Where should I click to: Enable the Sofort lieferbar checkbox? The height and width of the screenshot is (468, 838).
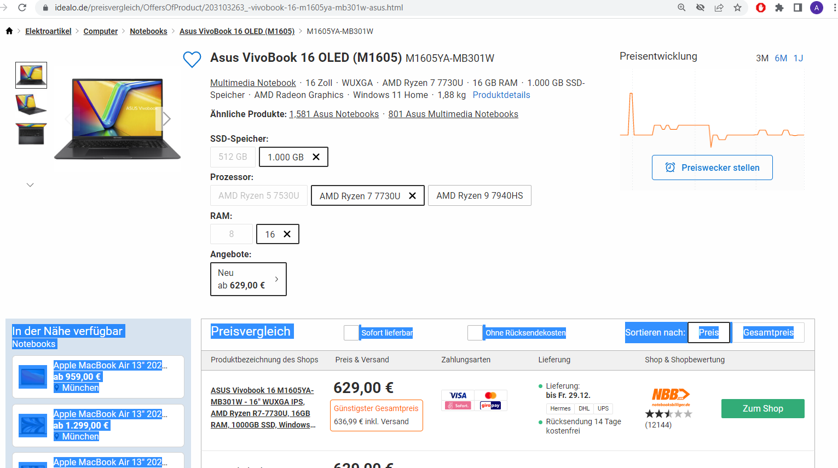click(351, 333)
